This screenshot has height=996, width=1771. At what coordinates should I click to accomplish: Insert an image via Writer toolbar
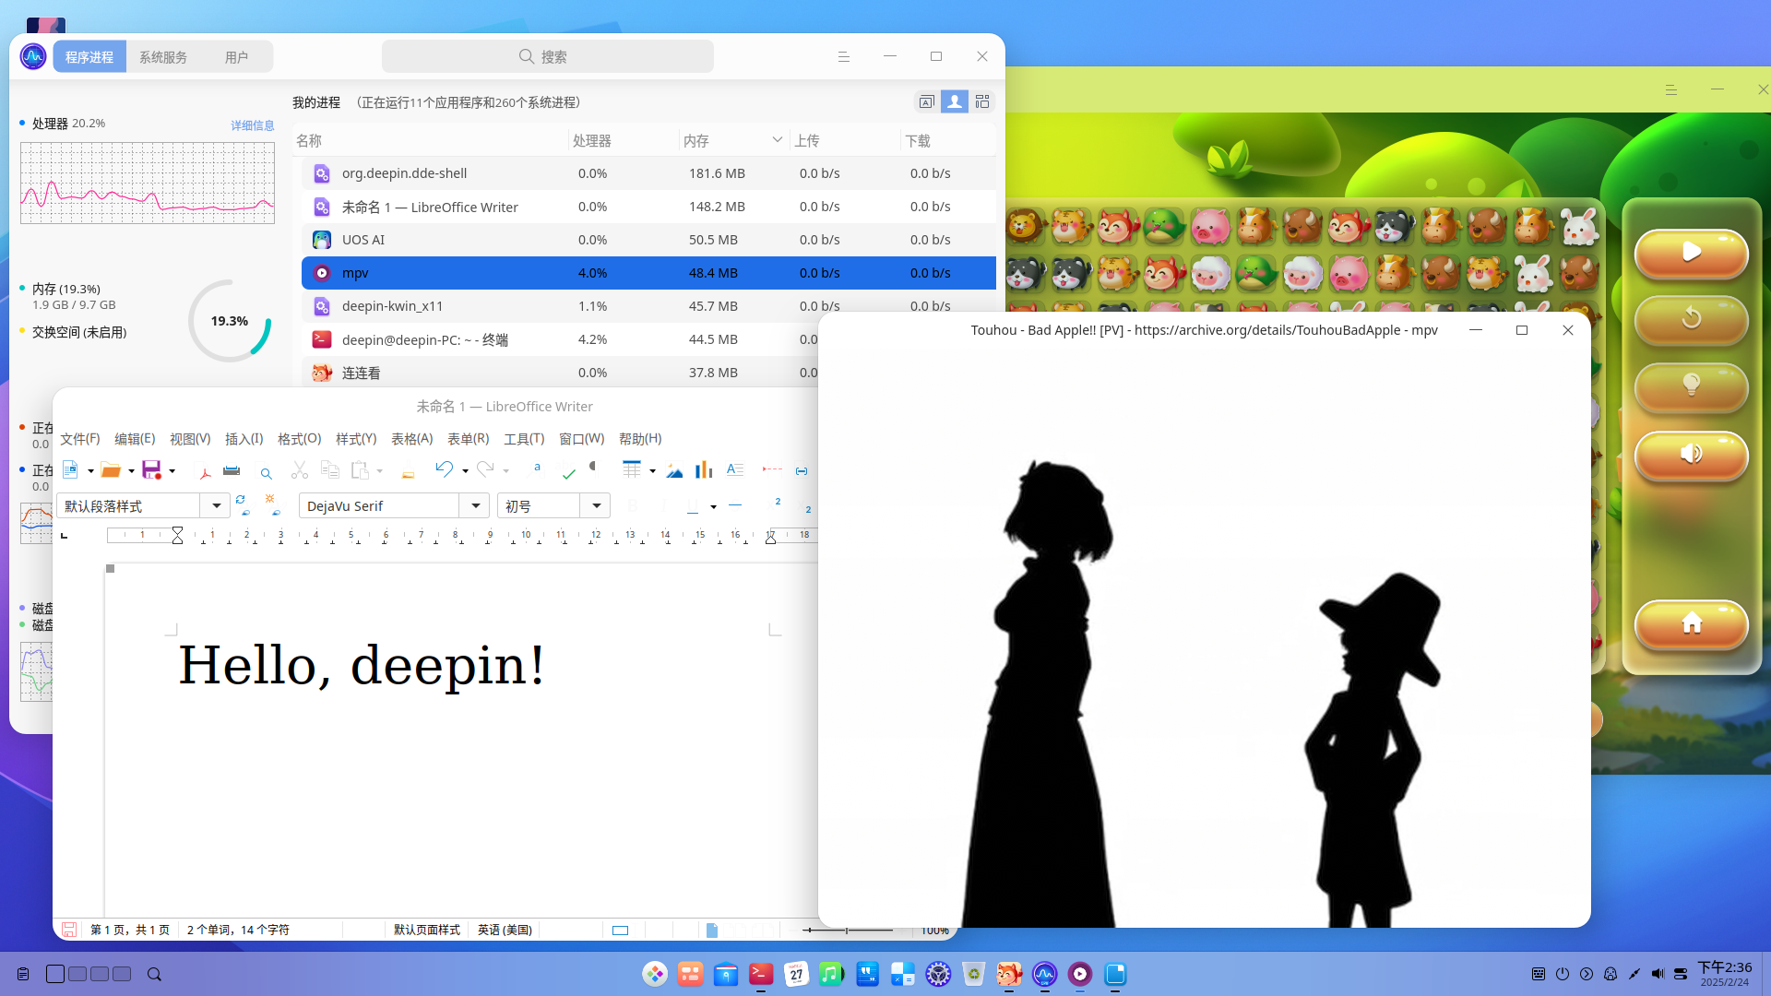click(674, 471)
